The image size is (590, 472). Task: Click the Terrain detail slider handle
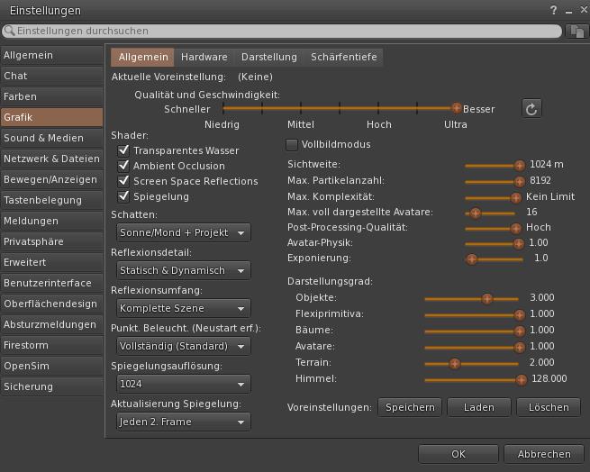point(455,363)
